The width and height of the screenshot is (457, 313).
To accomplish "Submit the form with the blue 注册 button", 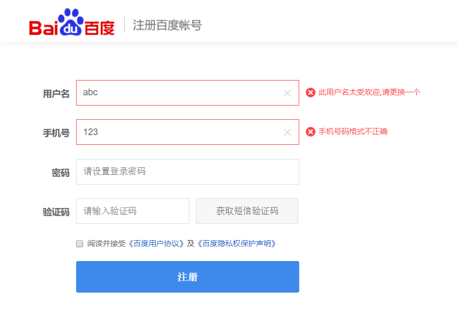I will point(187,277).
